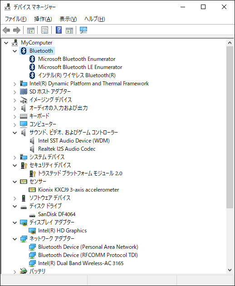Select Bluetooth Device (Personal Area Network)
This screenshot has width=235, height=286.
(88, 247)
